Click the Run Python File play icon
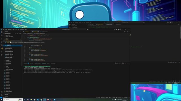The image size is (181, 101). (x=124, y=32)
